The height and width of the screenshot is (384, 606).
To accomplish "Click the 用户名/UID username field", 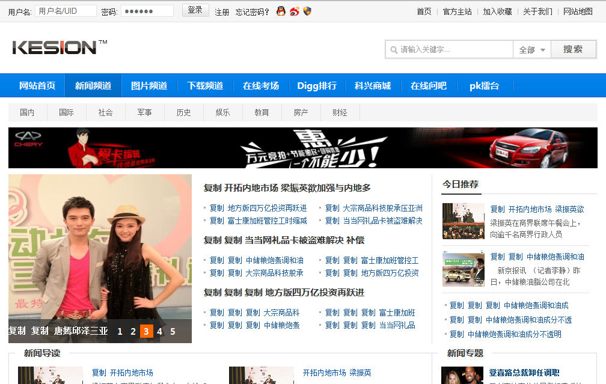I will click(x=66, y=11).
